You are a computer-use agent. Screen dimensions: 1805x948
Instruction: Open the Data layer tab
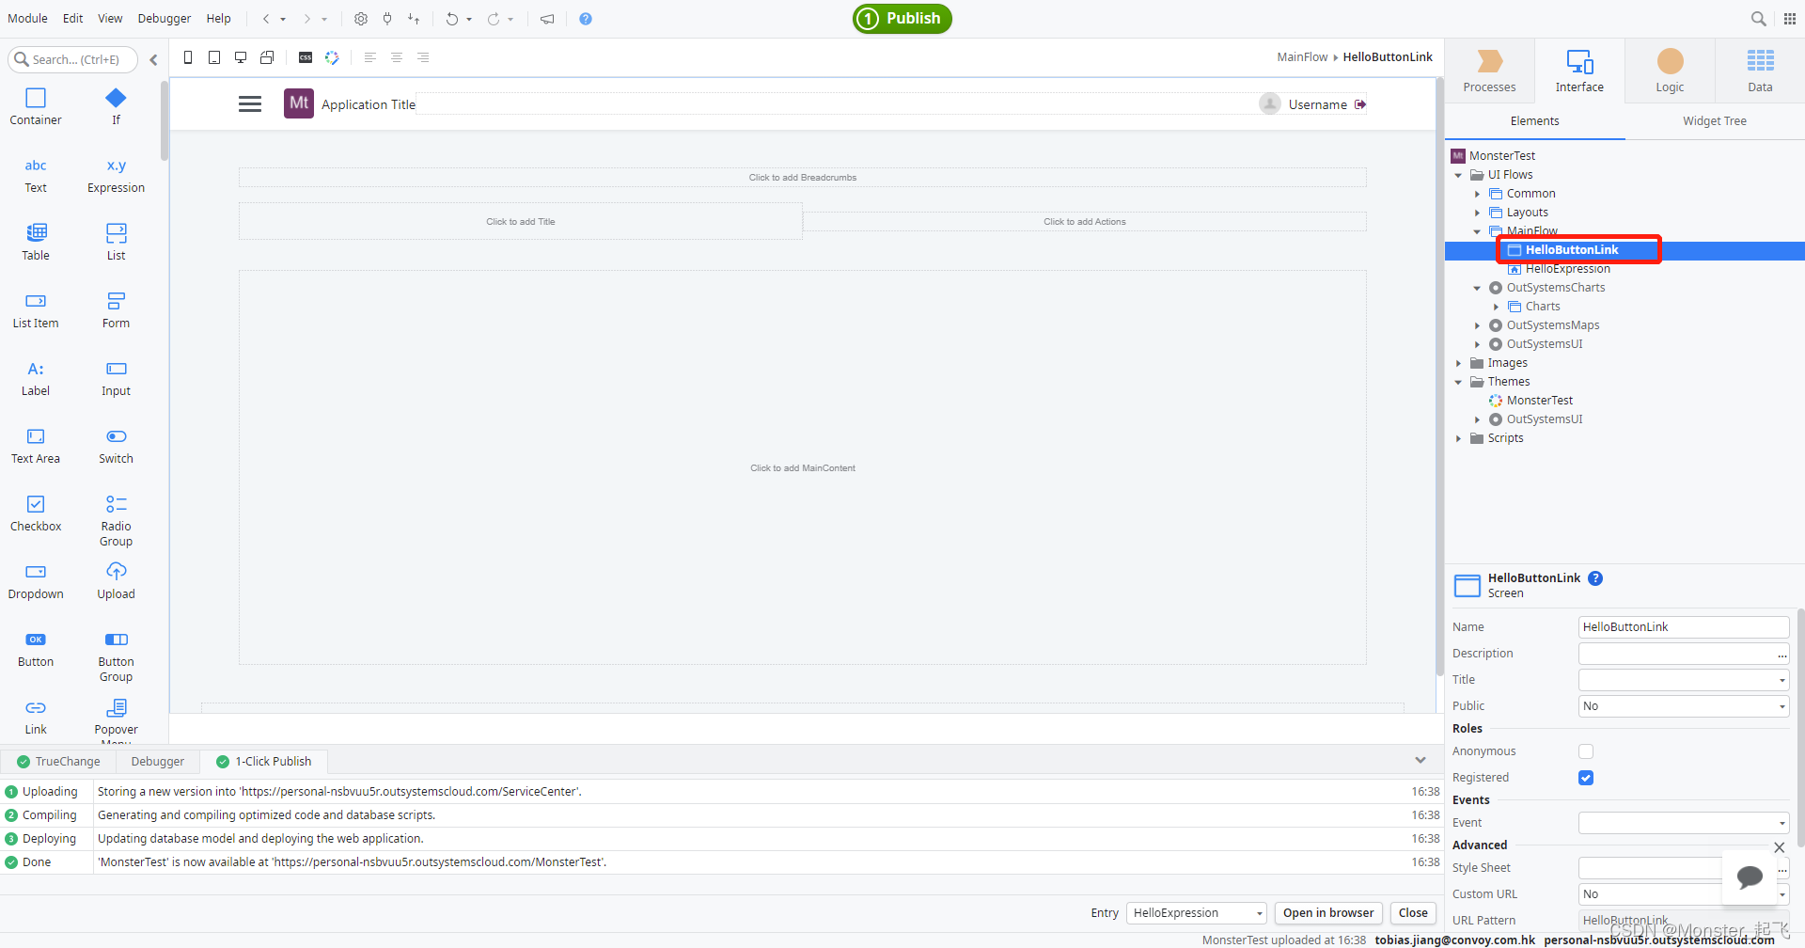1760,71
